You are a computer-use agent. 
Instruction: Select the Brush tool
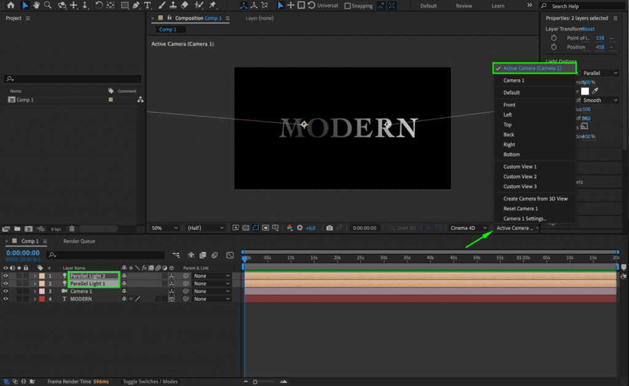(x=162, y=6)
